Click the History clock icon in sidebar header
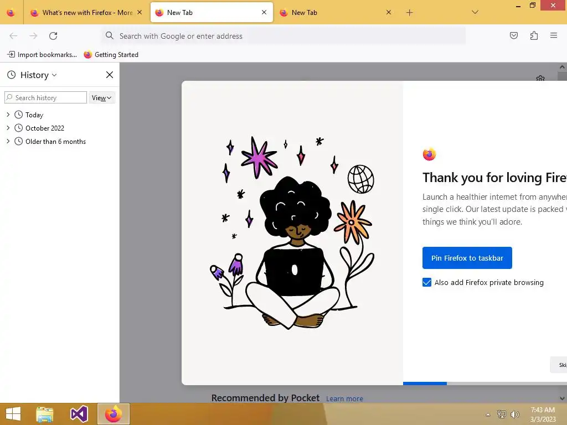 point(12,75)
